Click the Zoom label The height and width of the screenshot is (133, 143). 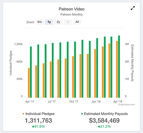tap(30, 22)
